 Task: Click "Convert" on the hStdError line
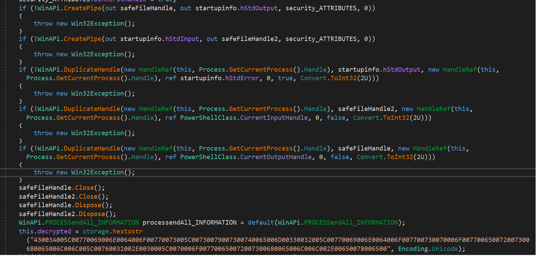click(x=313, y=78)
